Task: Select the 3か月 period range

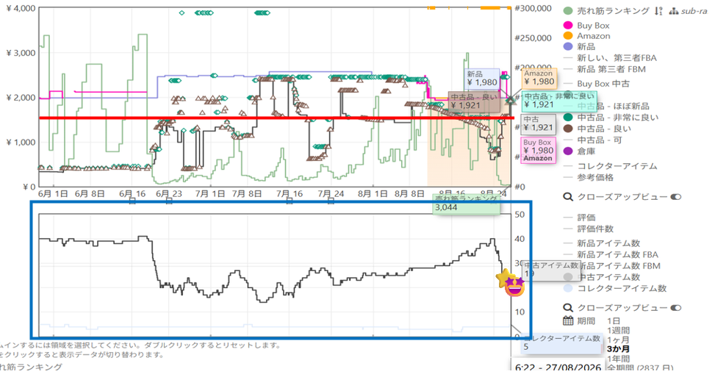Action: [618, 349]
